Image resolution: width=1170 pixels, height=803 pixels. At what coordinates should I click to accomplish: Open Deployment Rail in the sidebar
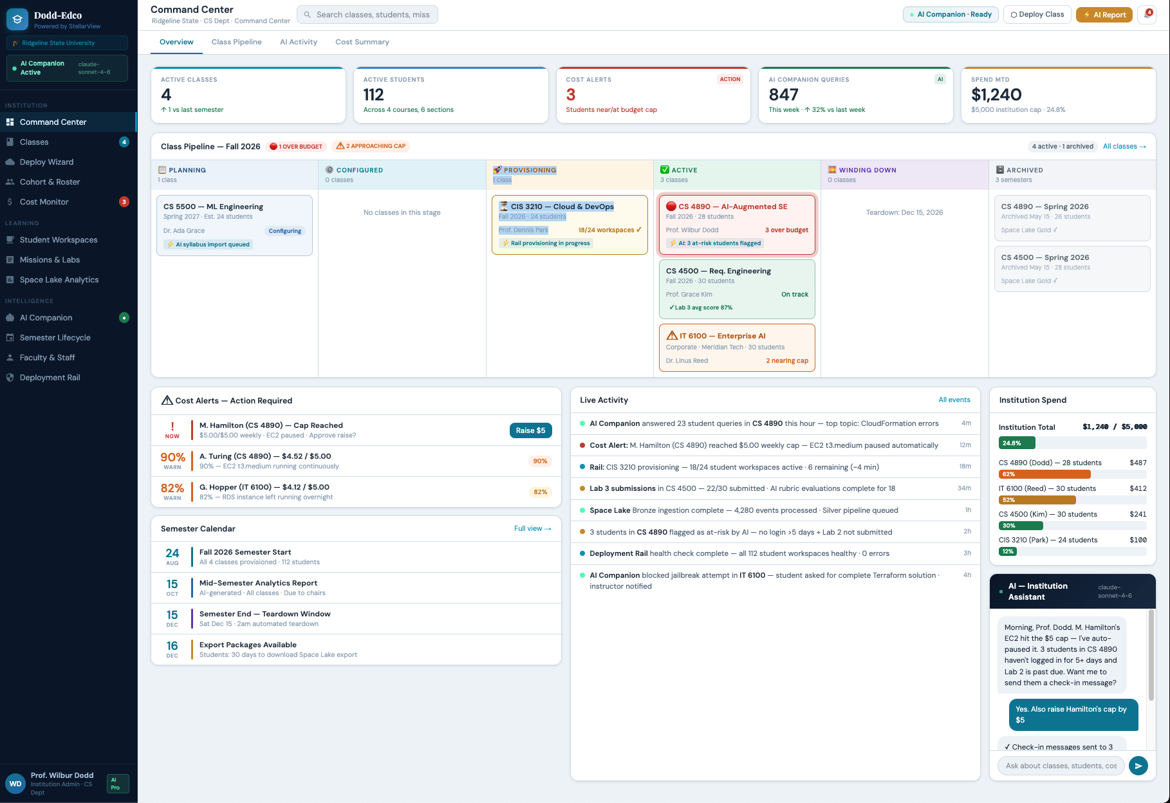pyautogui.click(x=50, y=378)
